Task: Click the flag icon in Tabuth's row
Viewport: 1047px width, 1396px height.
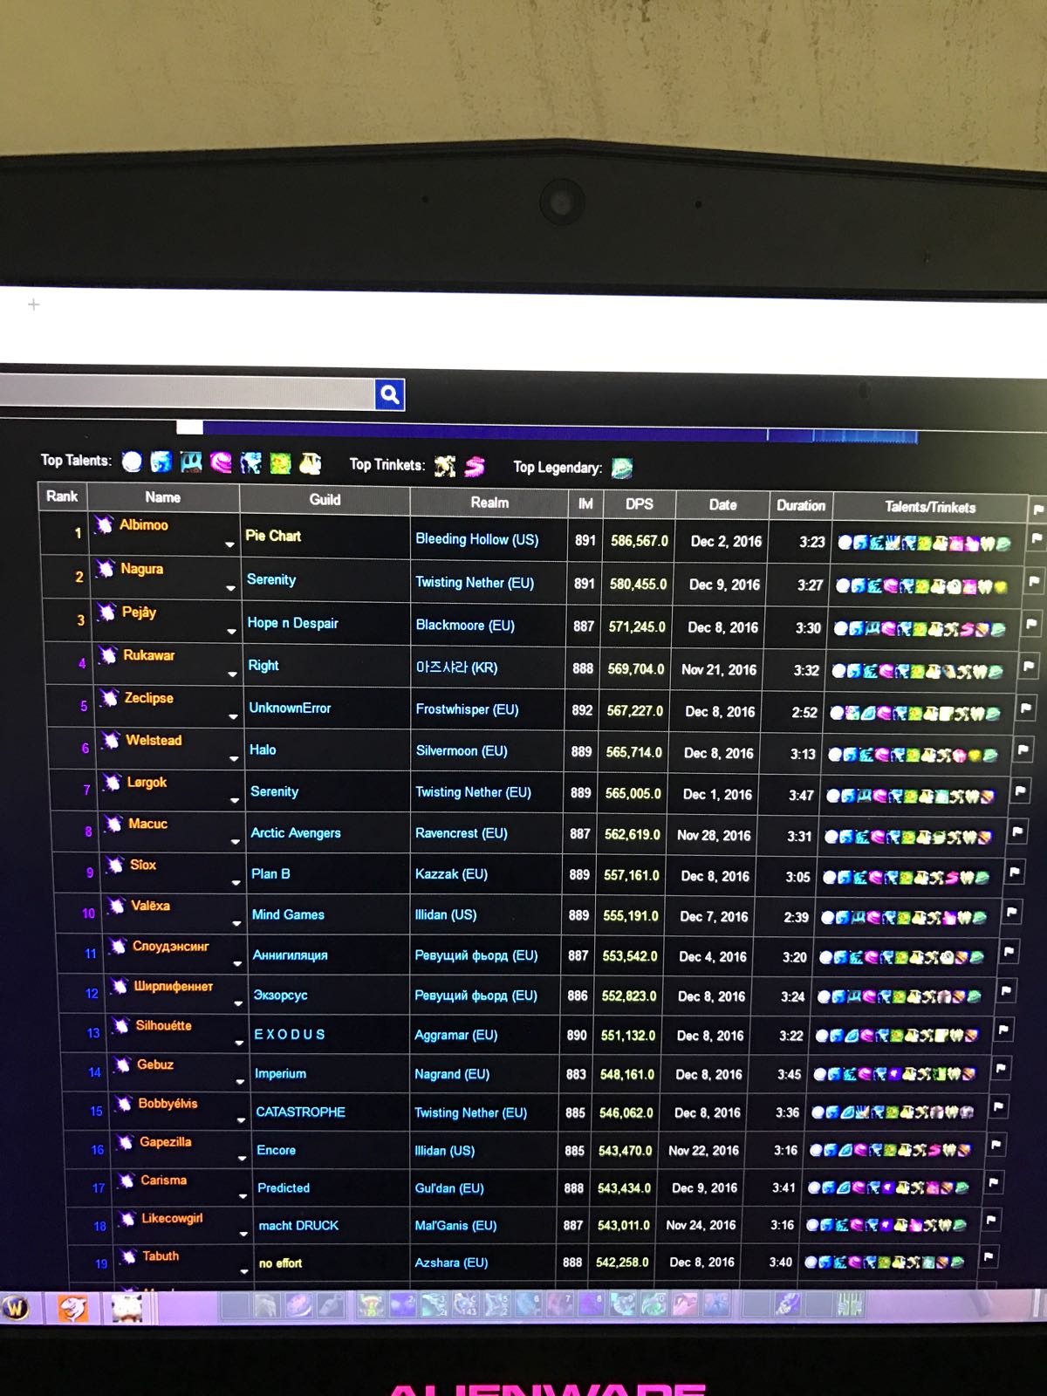Action: tap(989, 1256)
